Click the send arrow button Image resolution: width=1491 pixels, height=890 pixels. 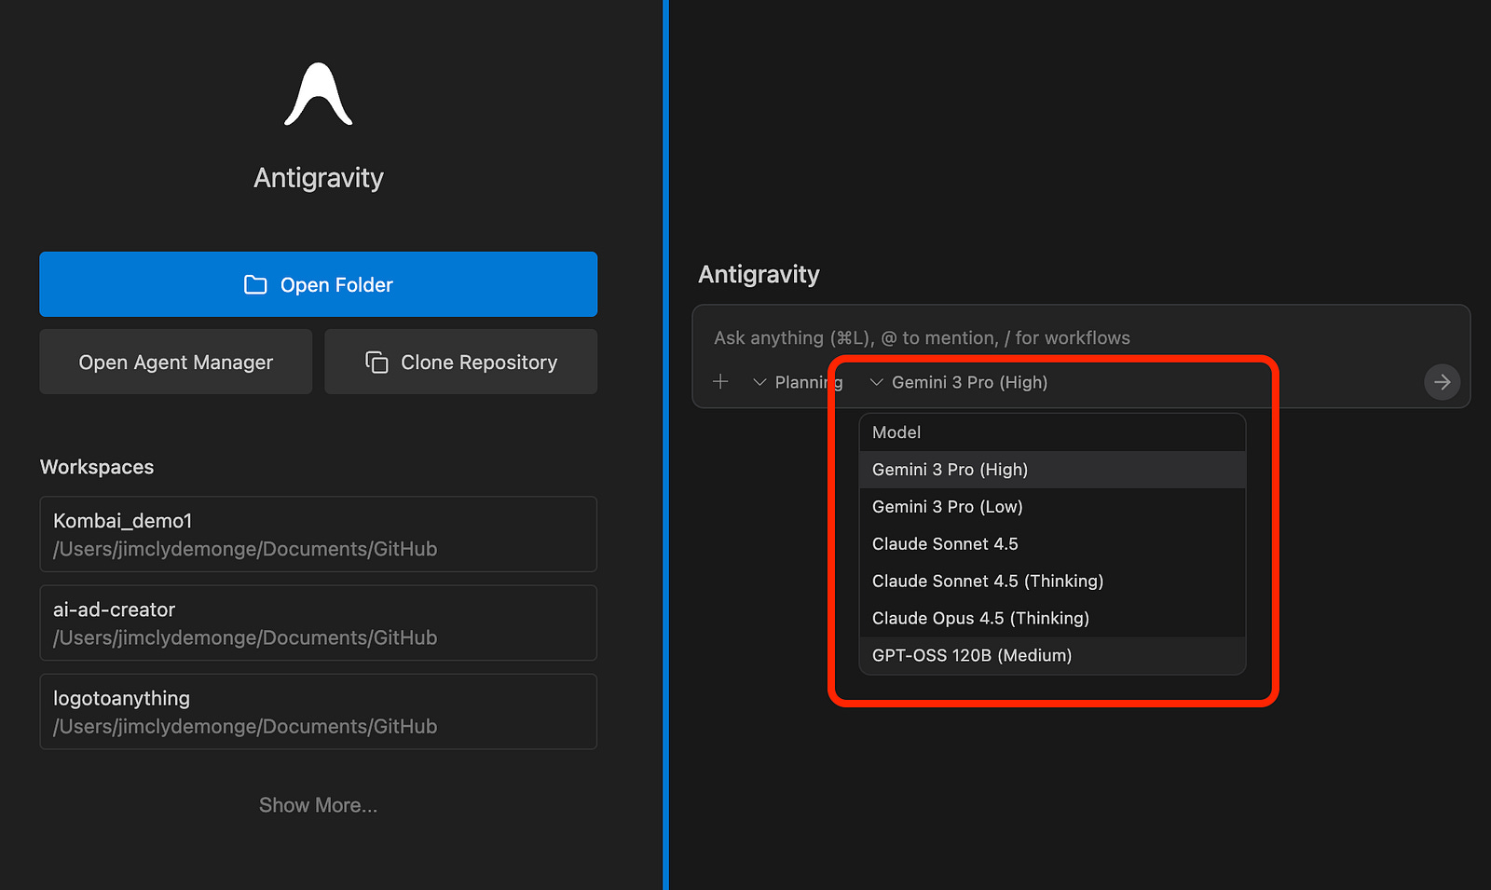pos(1442,382)
